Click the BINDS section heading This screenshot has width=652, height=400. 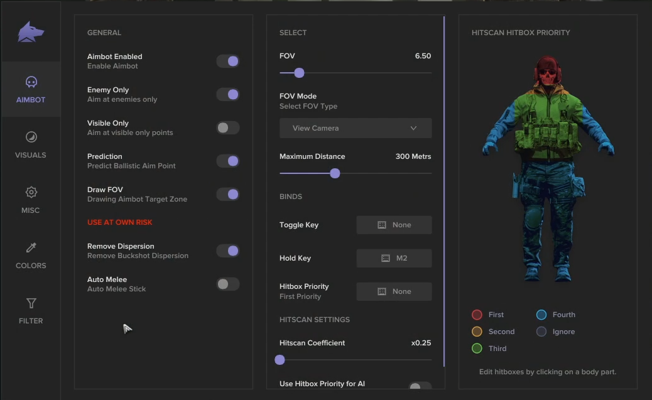point(291,197)
